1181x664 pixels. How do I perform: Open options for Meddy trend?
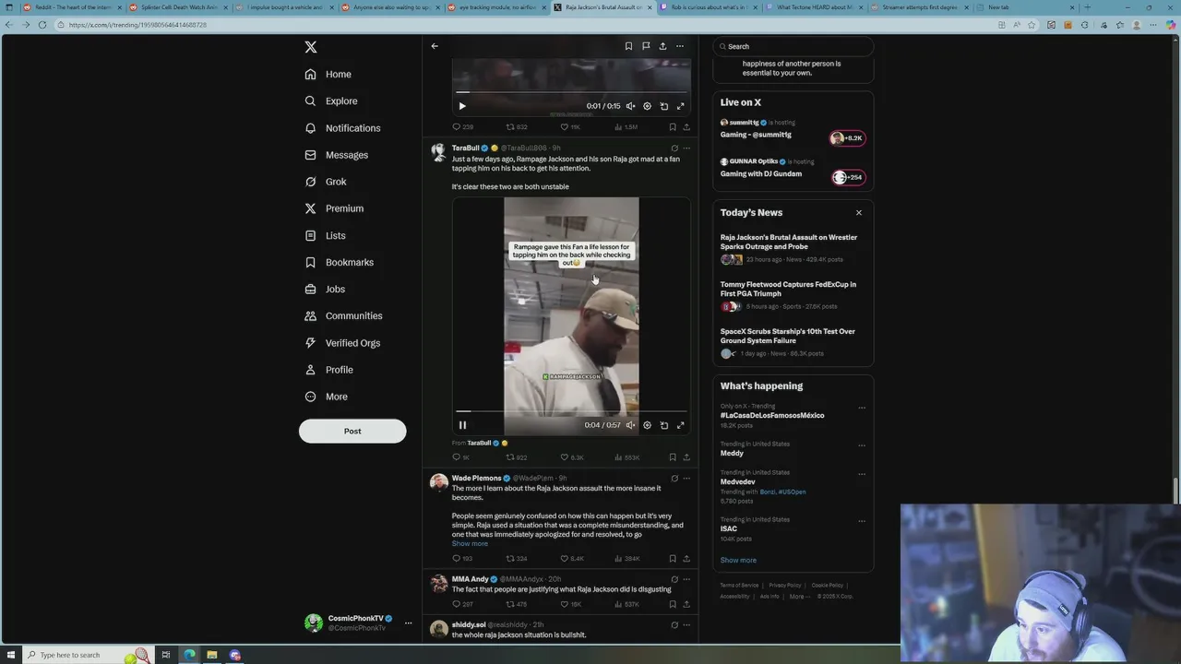tap(862, 445)
